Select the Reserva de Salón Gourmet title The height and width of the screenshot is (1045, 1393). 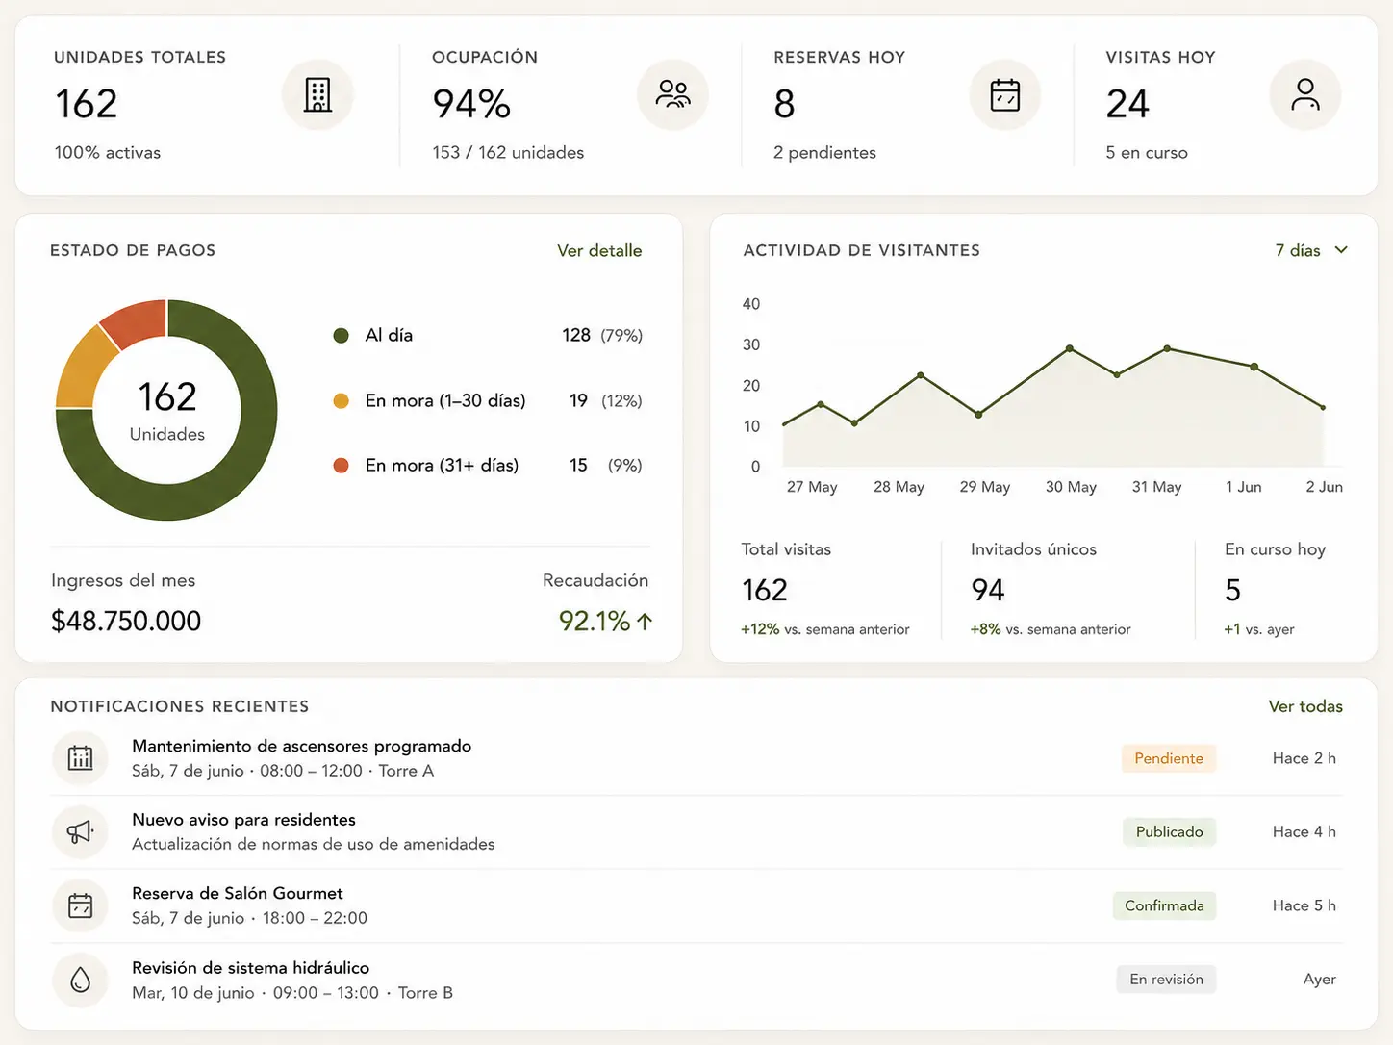coord(238,893)
